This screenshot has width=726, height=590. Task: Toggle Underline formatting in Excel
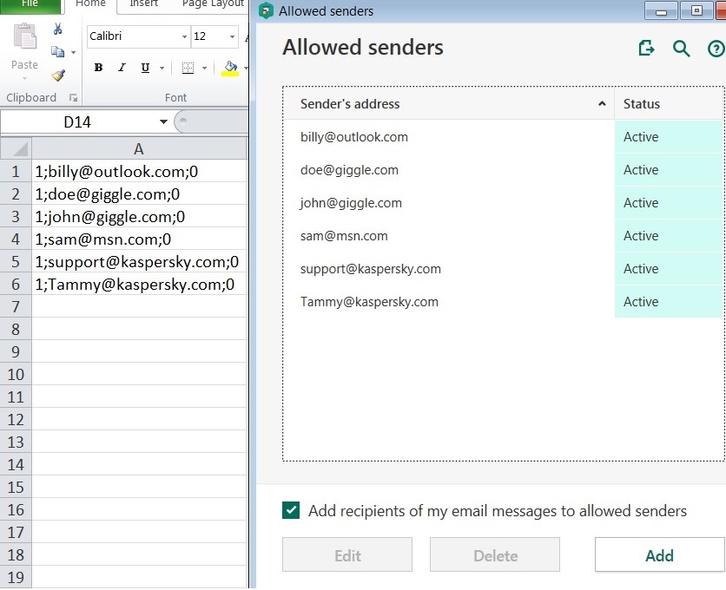[145, 68]
